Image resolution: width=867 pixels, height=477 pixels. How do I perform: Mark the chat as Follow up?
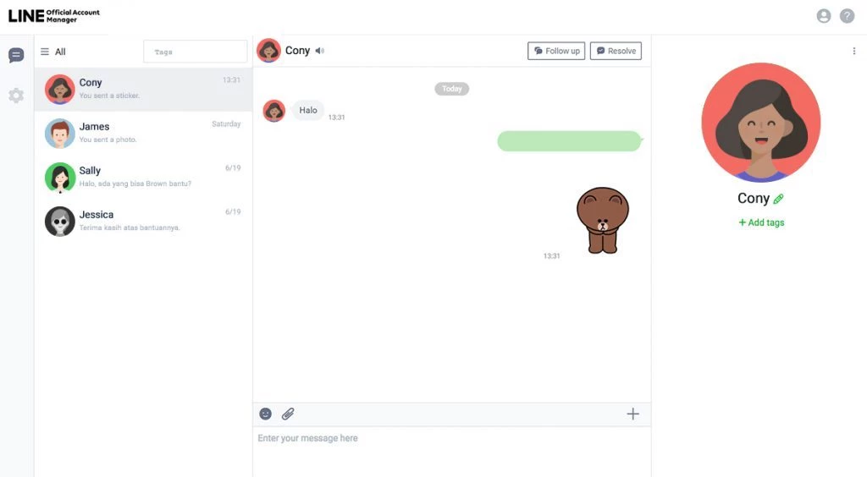556,51
